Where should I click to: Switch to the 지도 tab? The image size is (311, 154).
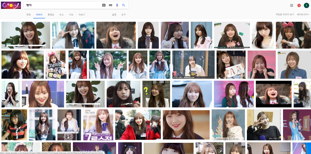(71, 15)
